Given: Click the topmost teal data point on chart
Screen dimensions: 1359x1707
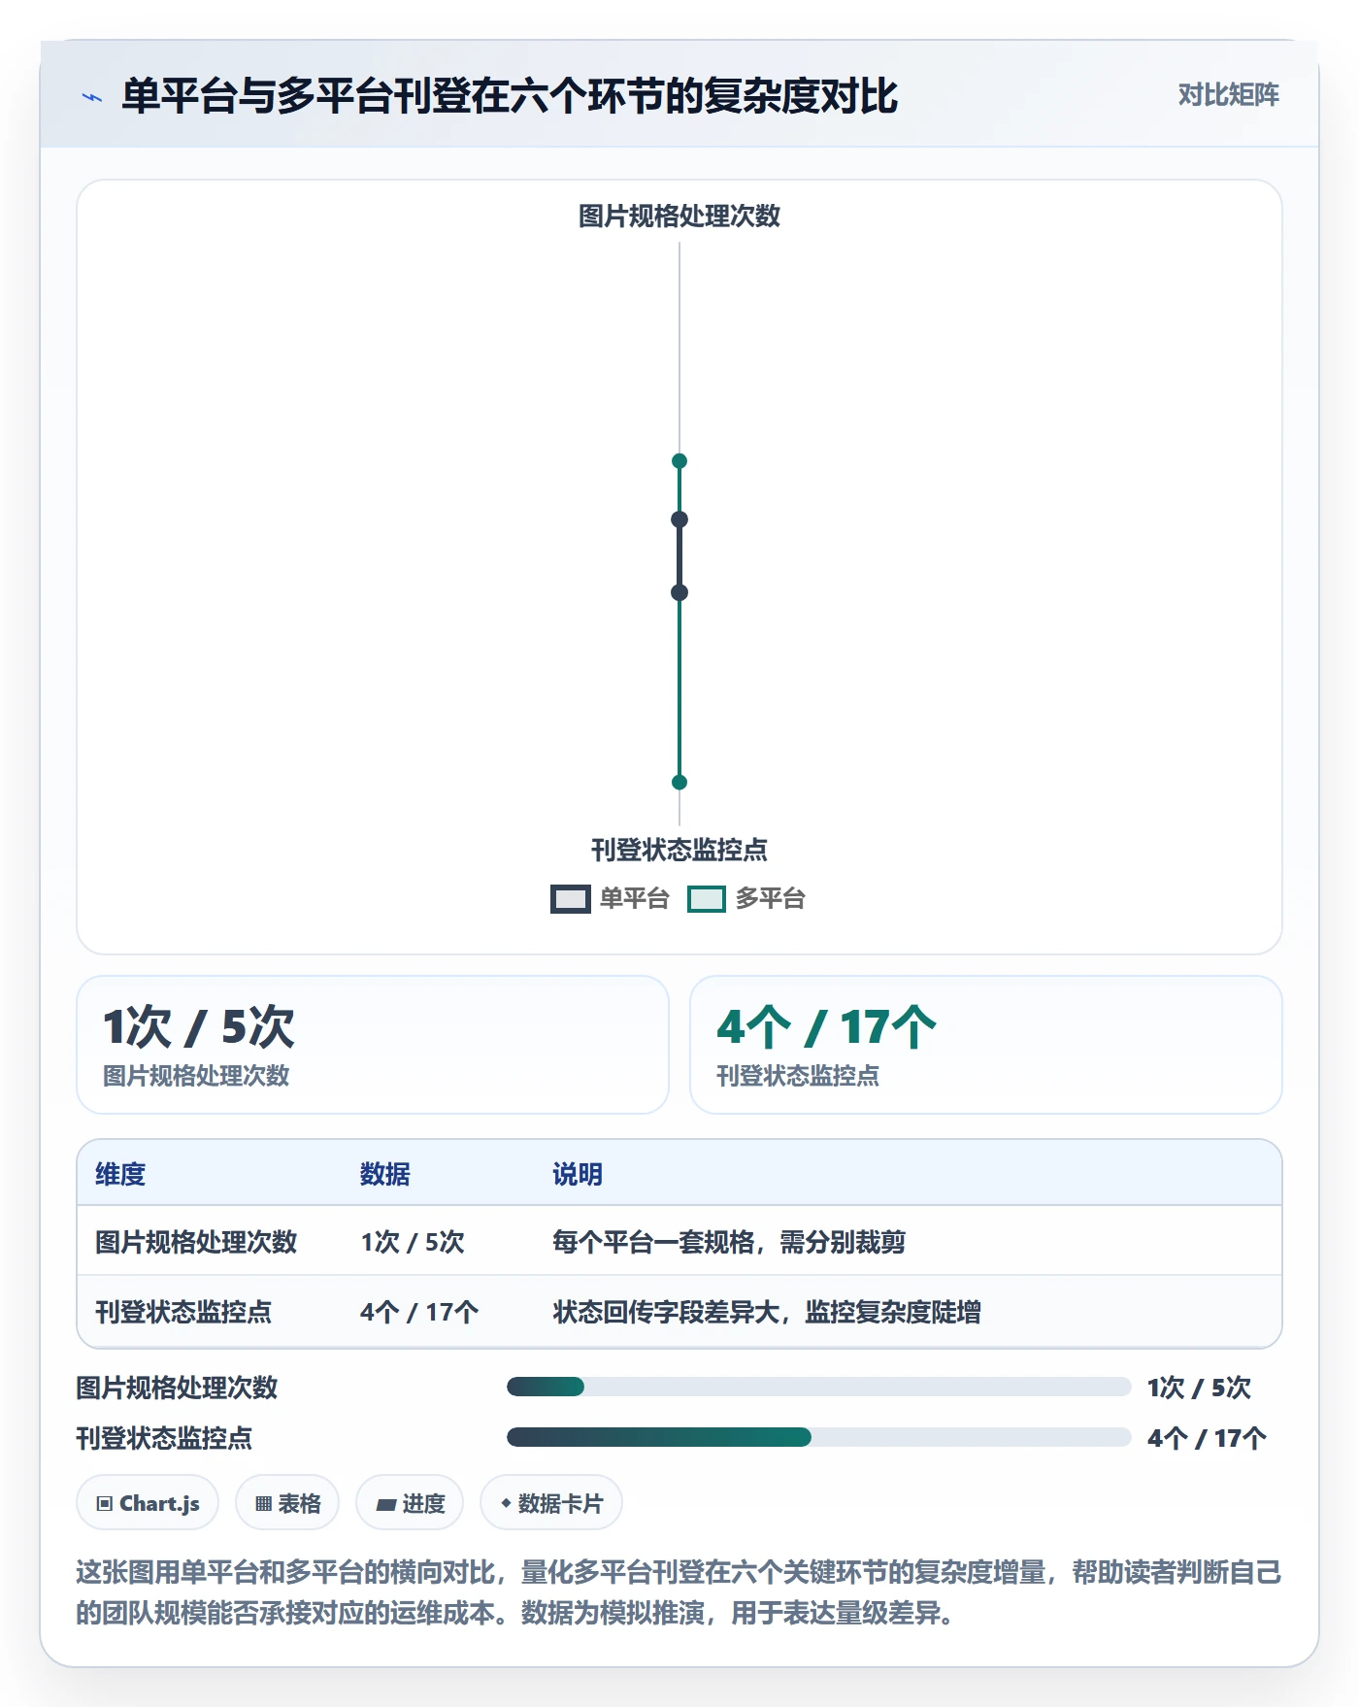Looking at the screenshot, I should (x=679, y=461).
